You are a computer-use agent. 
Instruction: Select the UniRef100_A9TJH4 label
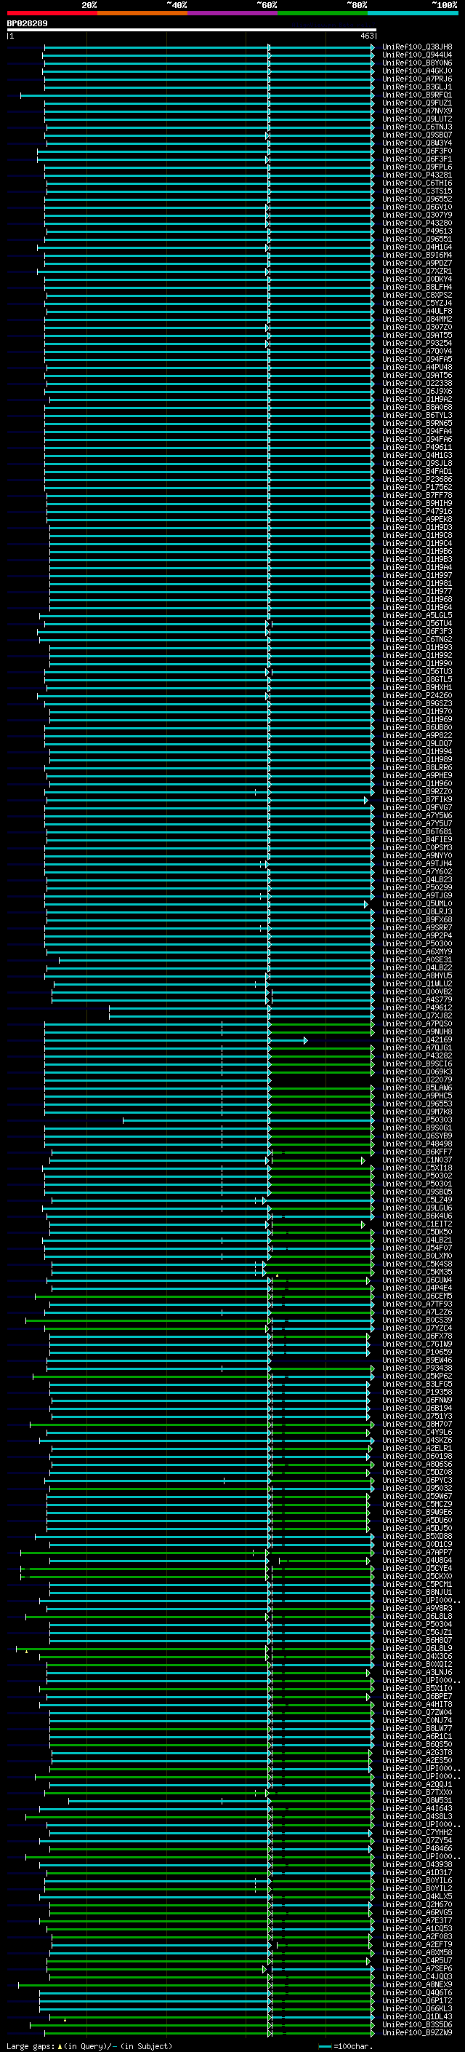416,863
